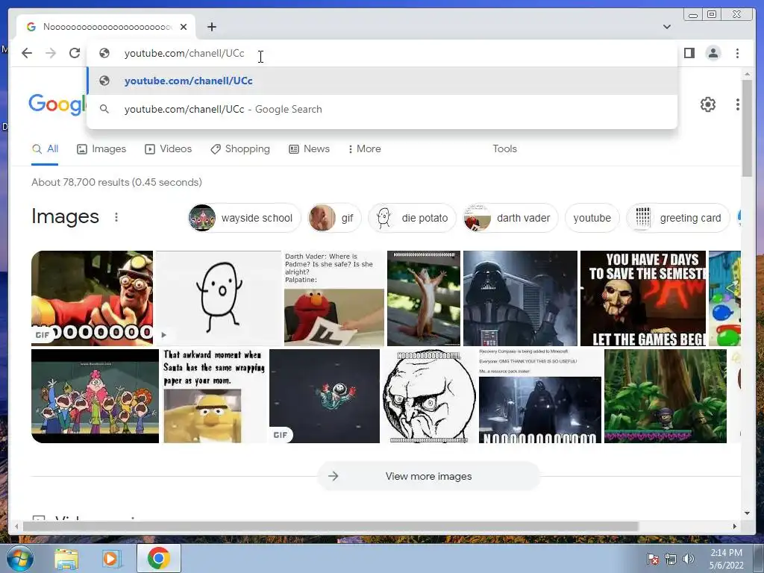This screenshot has height=573, width=764.
Task: Click the vertical scrollbar down arrow
Action: click(747, 513)
